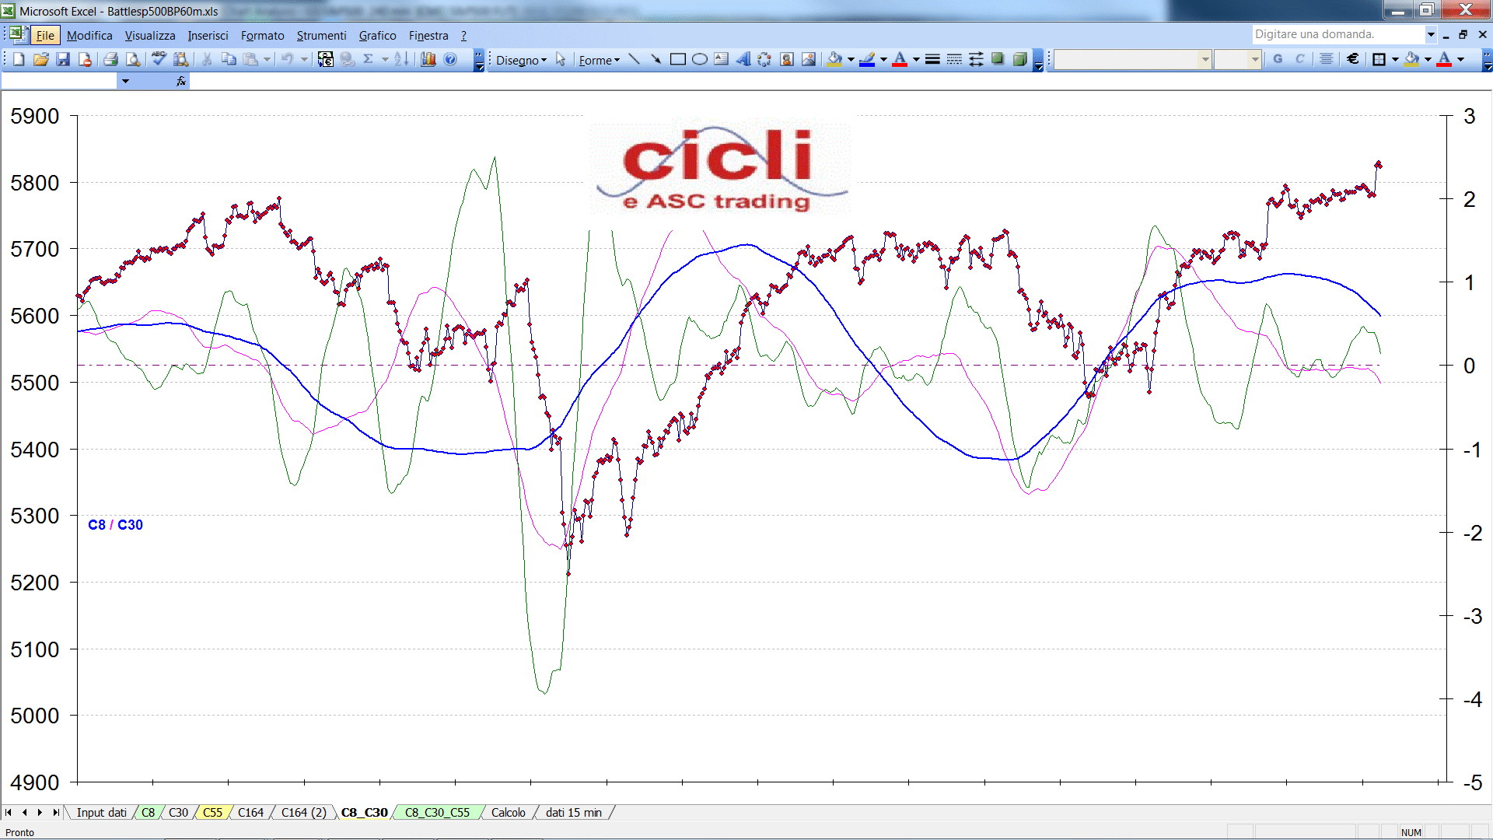Viewport: 1493px width, 840px height.
Task: Expand the borders options arrow
Action: coord(1395,59)
